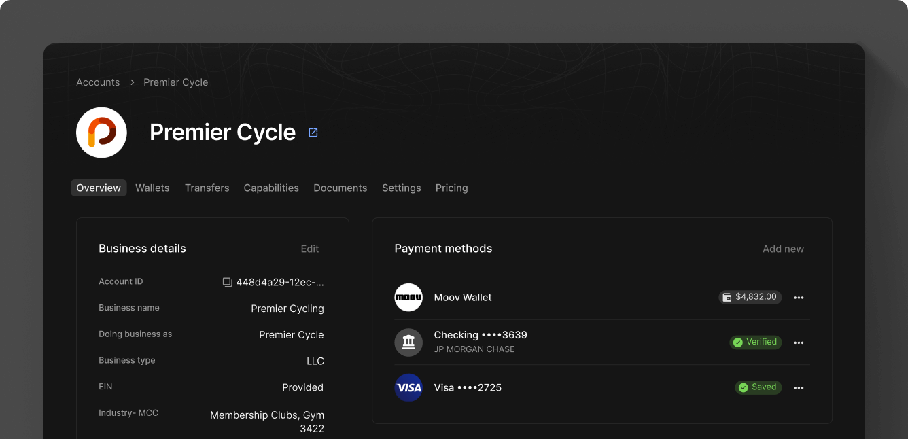Click the Checking ••••3639 label
This screenshot has height=439, width=908.
point(481,335)
